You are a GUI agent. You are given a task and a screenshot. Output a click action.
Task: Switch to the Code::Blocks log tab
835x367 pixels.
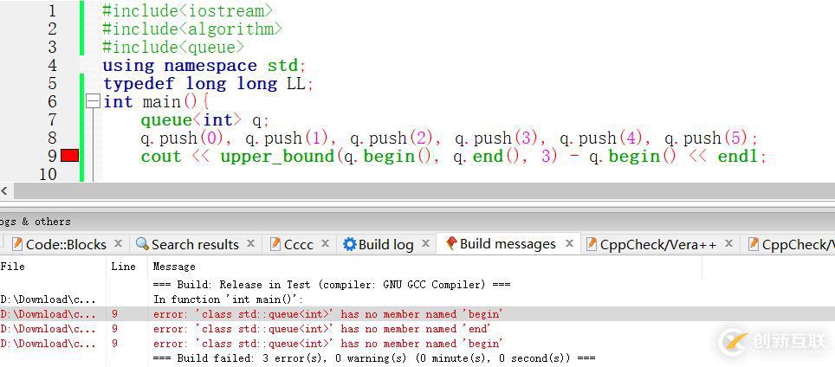(x=66, y=244)
